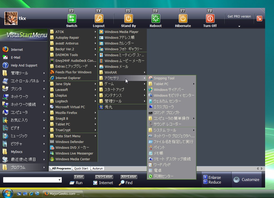The height and width of the screenshot is (198, 274).
Task: Open Internet with the Firefox icon
Action: pos(5,49)
